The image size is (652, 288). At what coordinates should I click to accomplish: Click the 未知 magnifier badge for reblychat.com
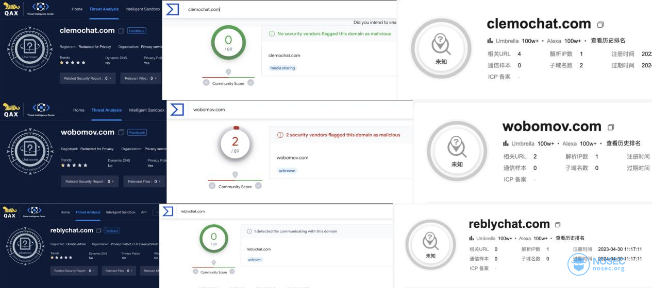tap(431, 244)
